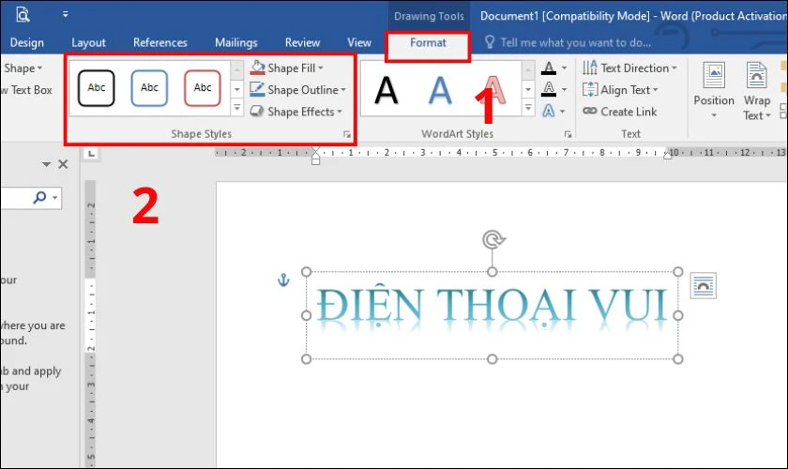Show next row of Shape Styles gallery
Screen dimensions: 788x469
[x=237, y=89]
